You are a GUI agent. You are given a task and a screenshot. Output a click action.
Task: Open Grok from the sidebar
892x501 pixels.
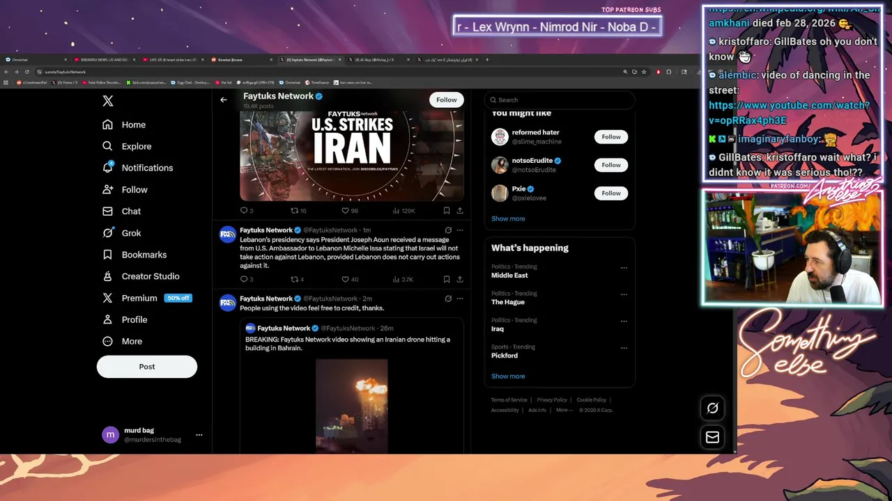(122, 233)
